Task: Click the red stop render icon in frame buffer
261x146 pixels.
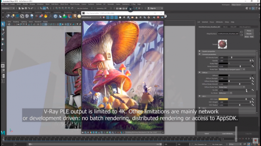Action: point(158,17)
